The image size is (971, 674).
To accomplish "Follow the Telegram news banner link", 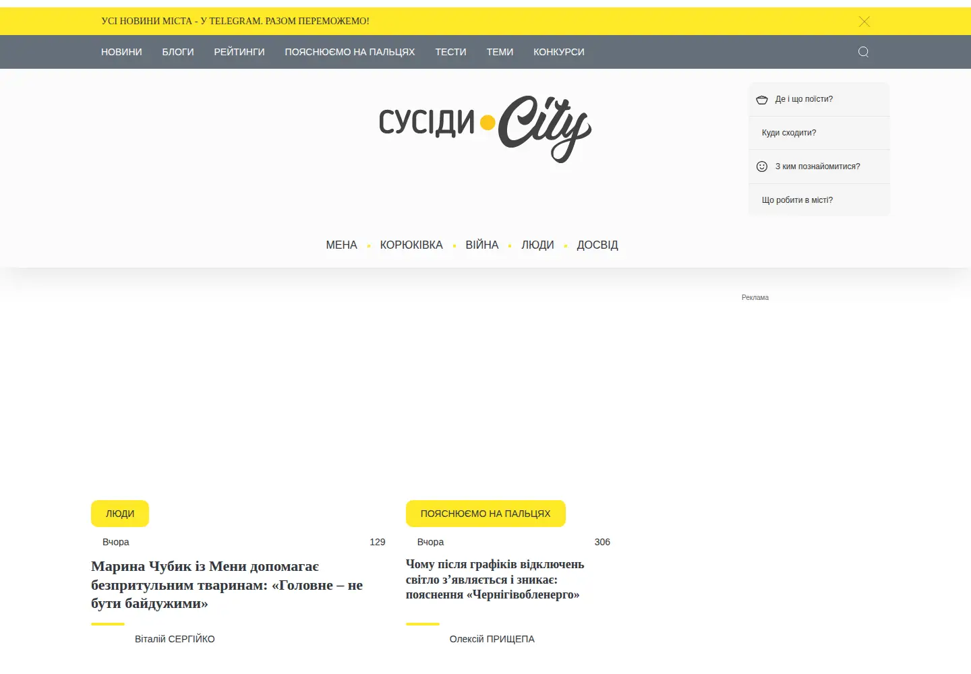I will [235, 21].
